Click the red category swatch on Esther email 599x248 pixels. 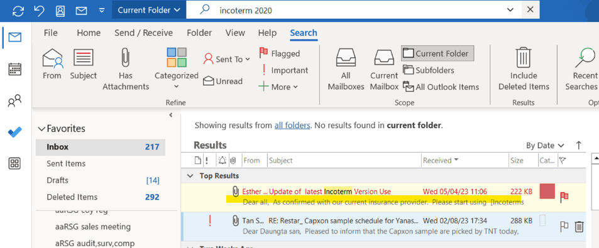point(547,191)
